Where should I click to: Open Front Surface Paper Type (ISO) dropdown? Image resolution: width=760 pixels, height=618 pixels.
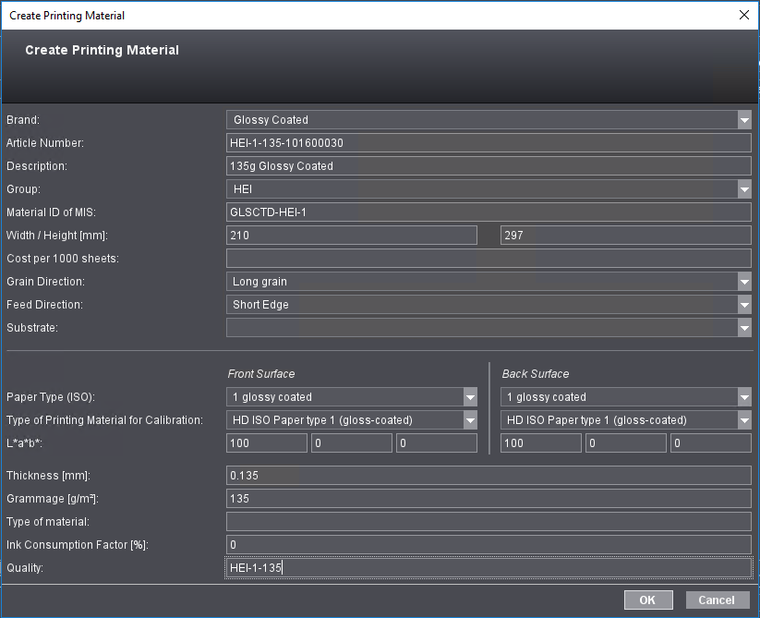point(469,397)
